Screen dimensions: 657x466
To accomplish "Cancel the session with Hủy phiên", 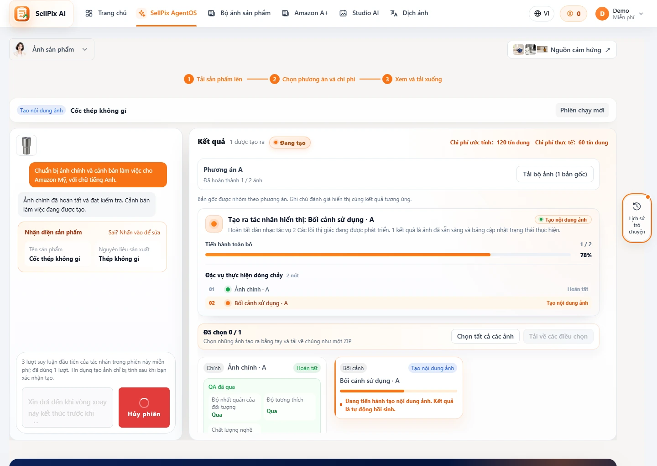I will point(144,408).
